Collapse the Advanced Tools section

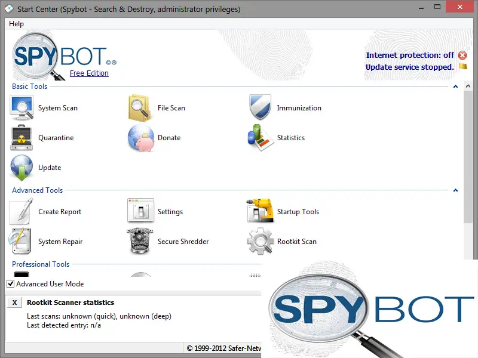pos(455,190)
